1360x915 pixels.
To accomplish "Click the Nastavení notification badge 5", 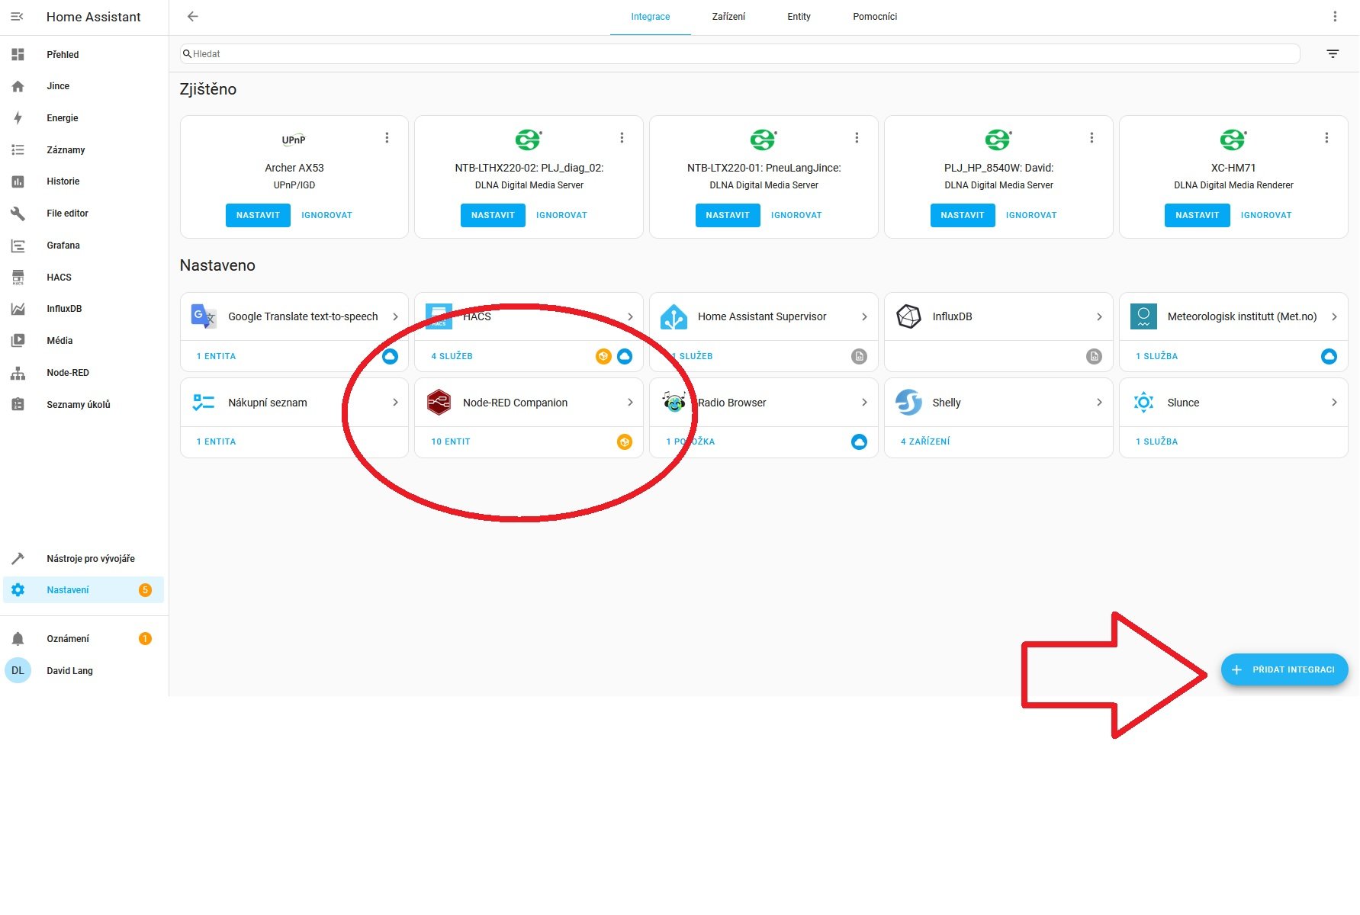I will [145, 590].
